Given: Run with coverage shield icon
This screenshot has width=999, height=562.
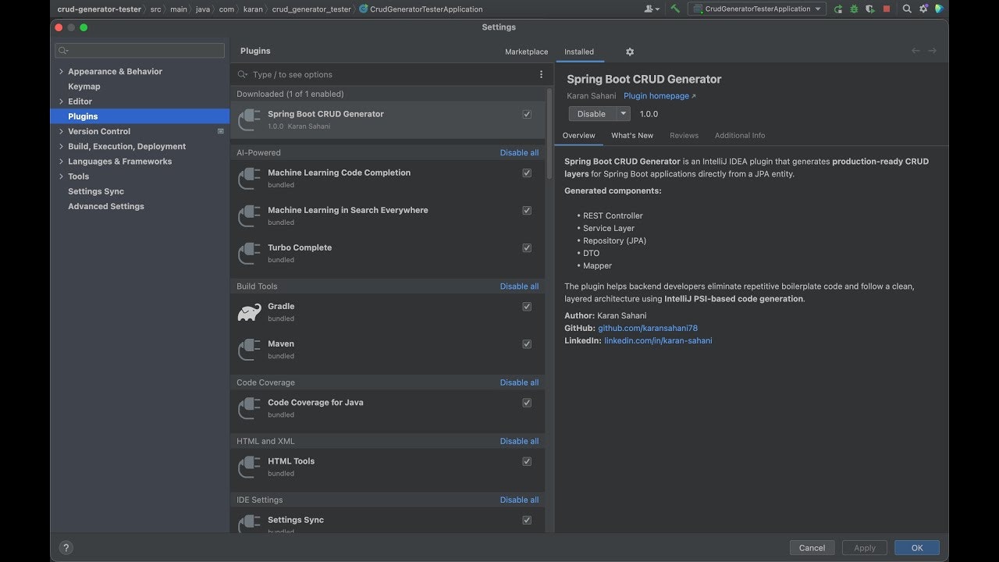Looking at the screenshot, I should coord(869,9).
